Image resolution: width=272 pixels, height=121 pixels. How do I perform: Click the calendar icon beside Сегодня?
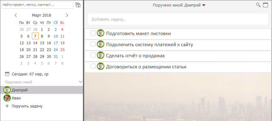(7, 74)
